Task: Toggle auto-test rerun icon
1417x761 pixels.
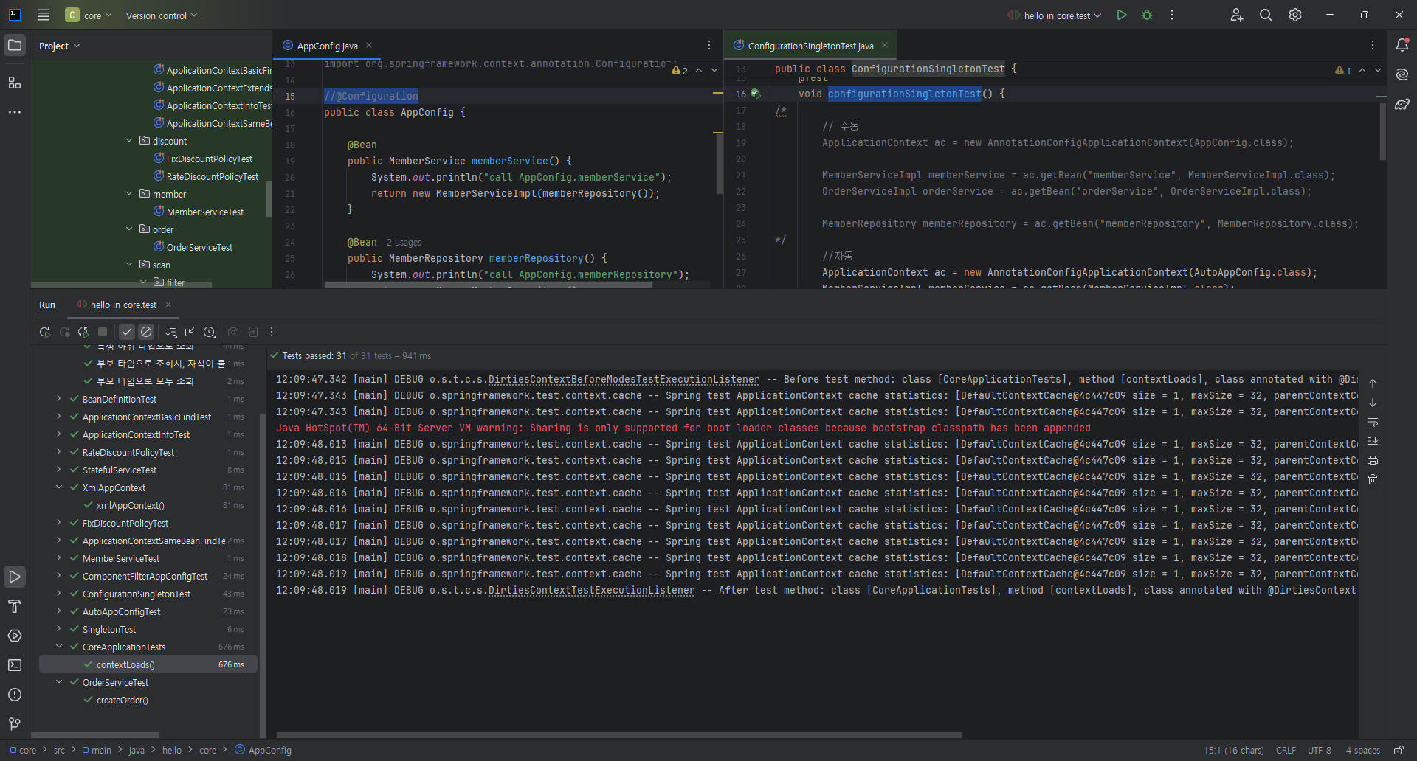Action: click(83, 332)
